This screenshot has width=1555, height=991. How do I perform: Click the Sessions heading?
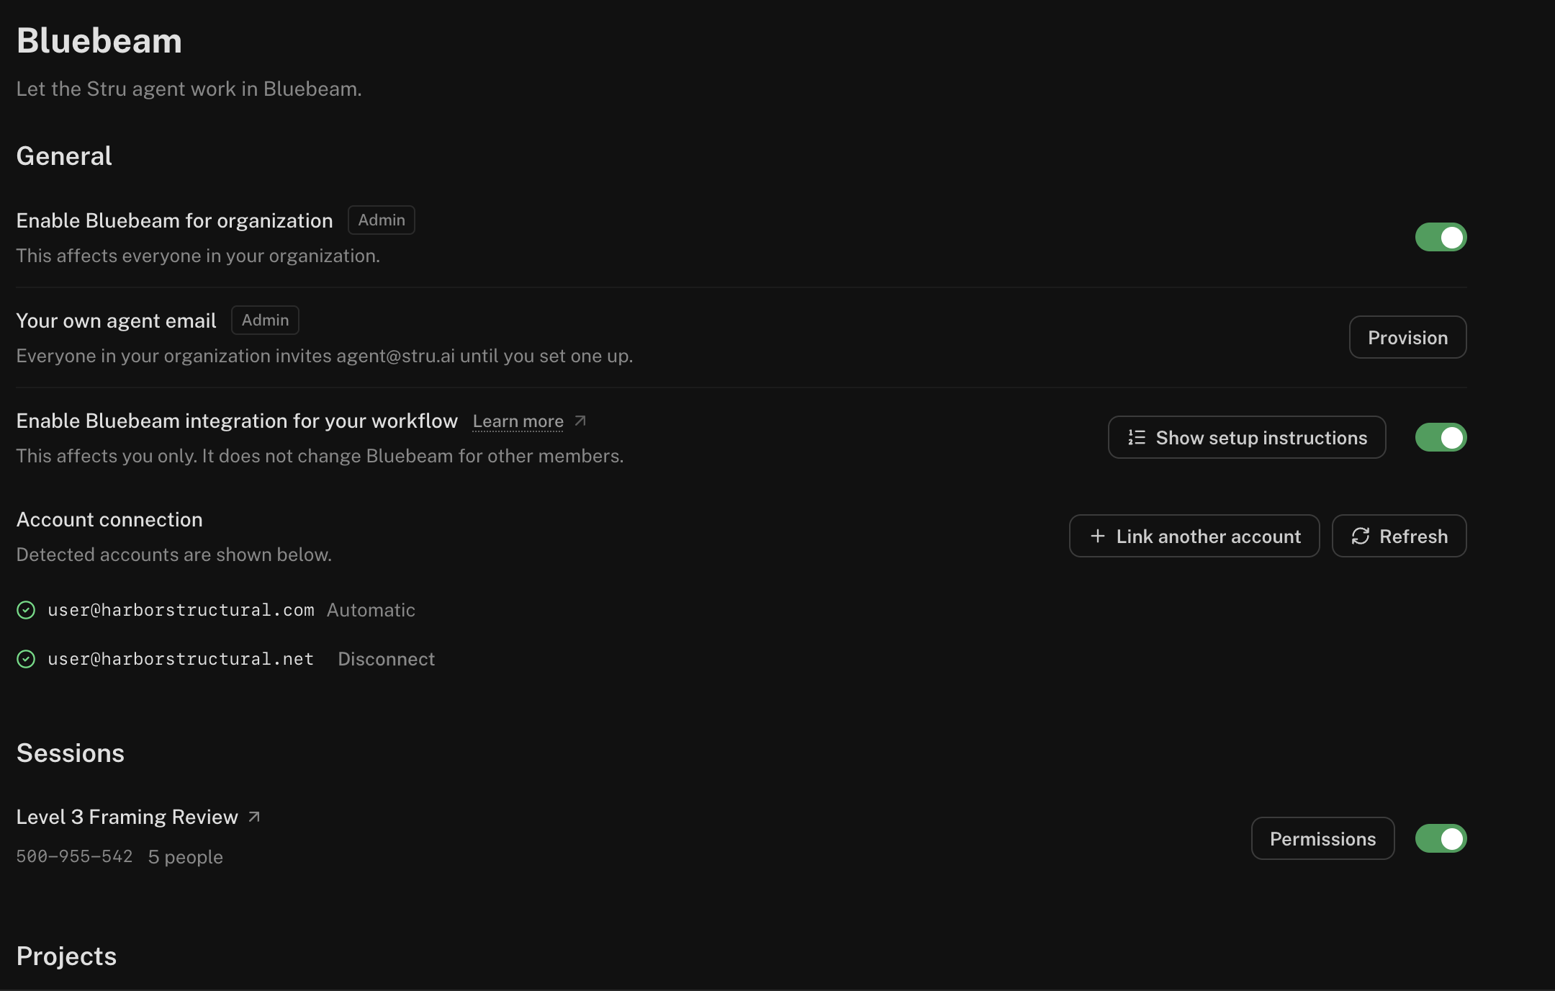(71, 753)
